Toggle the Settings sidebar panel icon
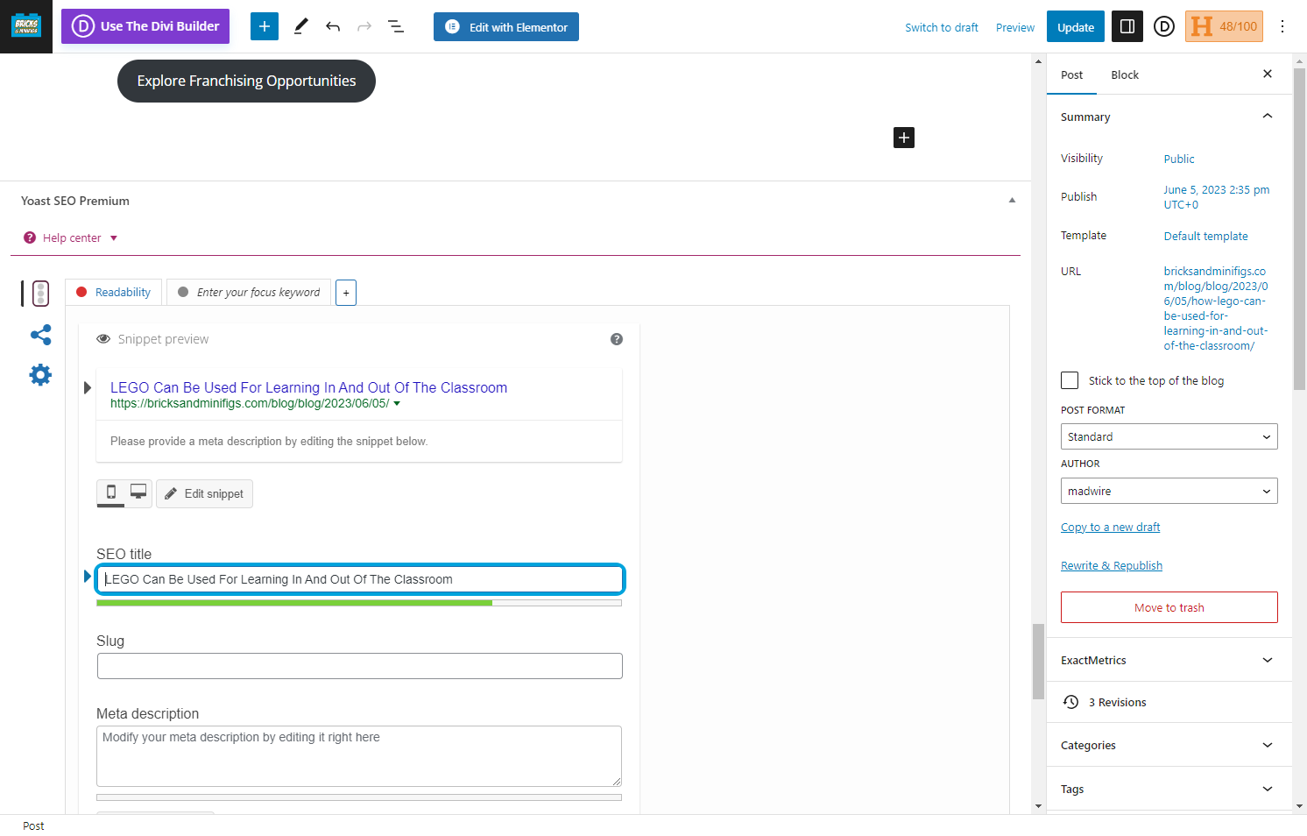This screenshot has width=1307, height=836. point(1127,26)
